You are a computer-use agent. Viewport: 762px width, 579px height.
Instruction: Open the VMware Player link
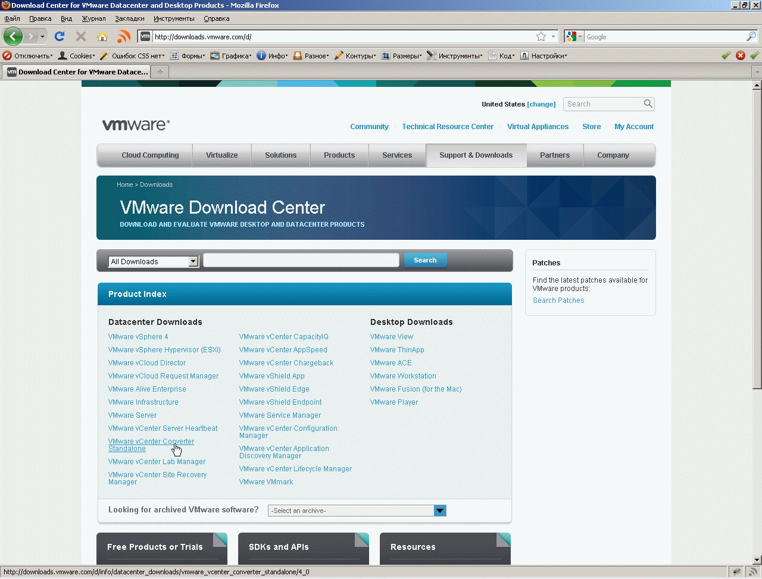[x=394, y=402]
